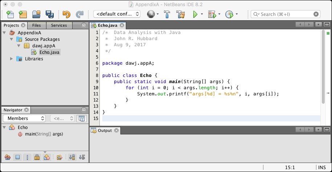
Task: Expand the Libraries tree node
Action: click(x=12, y=59)
